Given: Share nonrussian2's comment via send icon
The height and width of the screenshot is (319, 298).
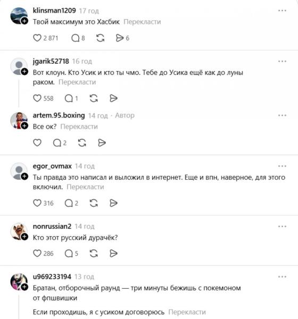Looking at the screenshot, I should tap(113, 253).
